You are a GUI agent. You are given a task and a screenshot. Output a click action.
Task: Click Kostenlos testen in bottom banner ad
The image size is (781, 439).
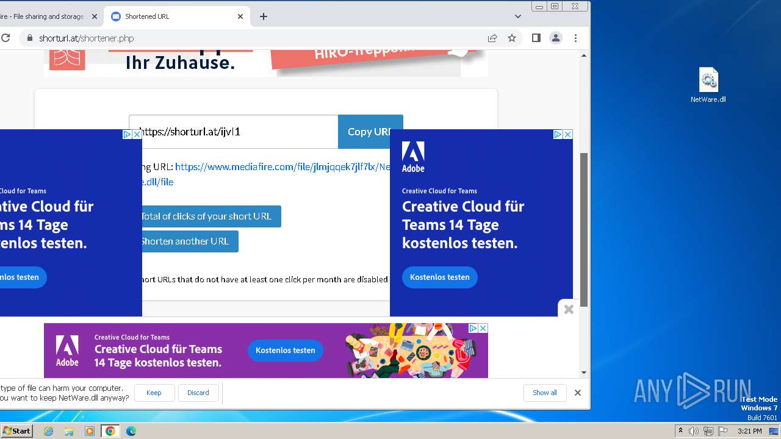[286, 351]
